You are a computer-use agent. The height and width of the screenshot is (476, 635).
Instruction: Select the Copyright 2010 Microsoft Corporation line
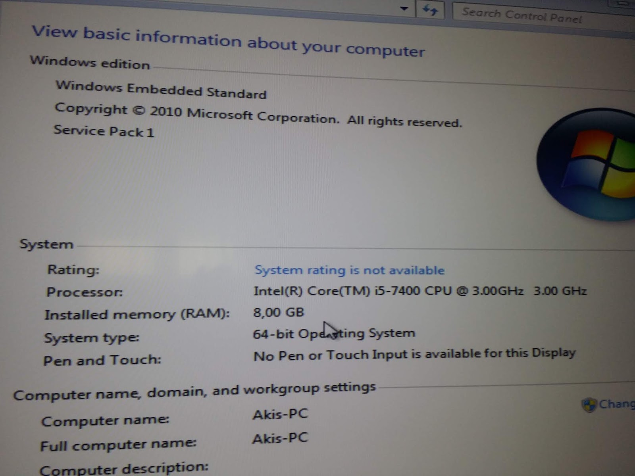tap(258, 115)
